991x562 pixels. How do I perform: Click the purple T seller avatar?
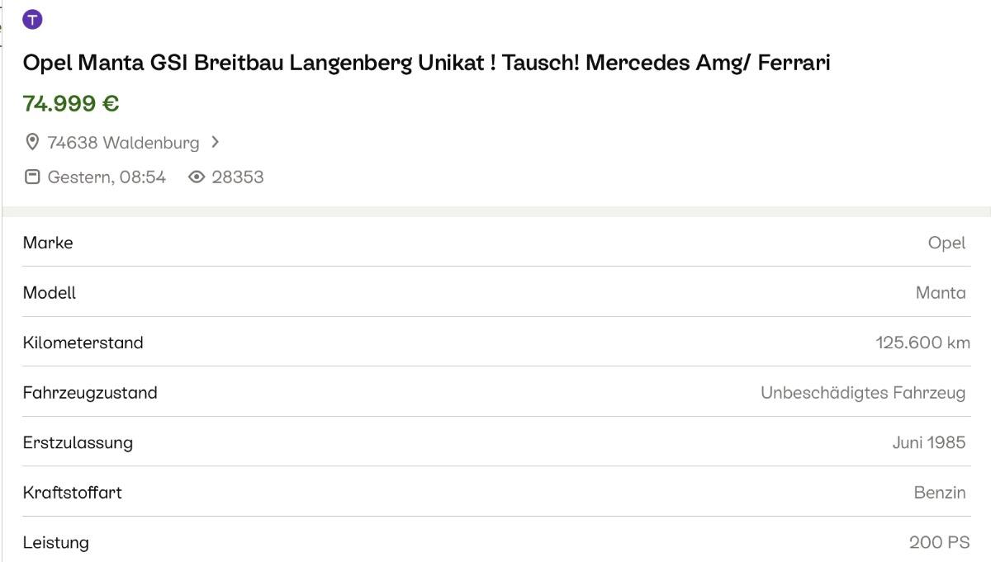click(x=32, y=20)
